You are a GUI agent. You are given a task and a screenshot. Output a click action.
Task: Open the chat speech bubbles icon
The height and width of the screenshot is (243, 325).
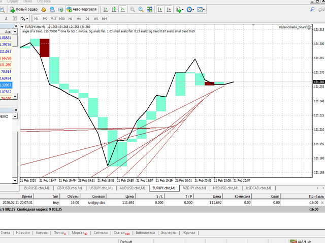click(321, 9)
